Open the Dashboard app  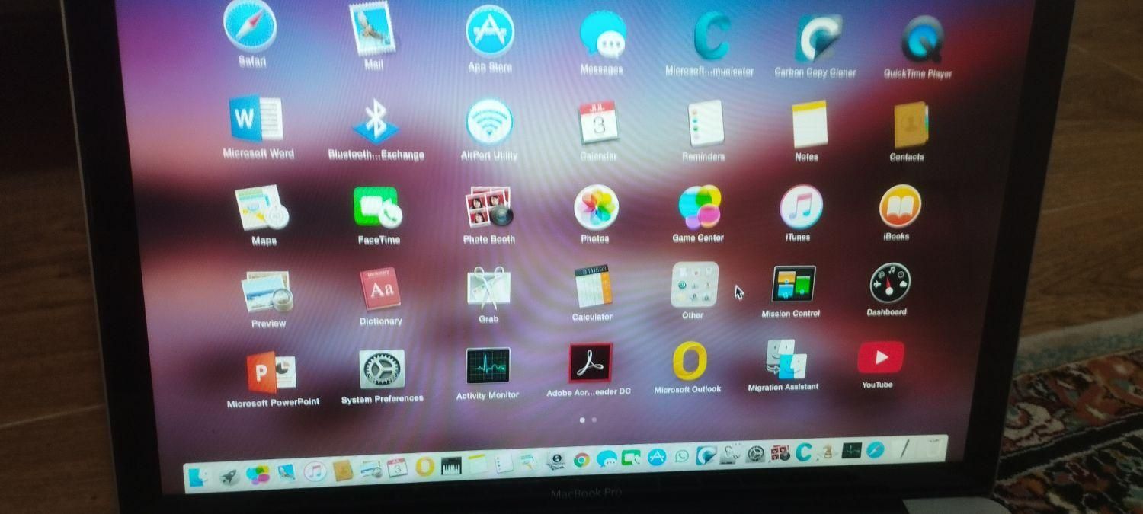pyautogui.click(x=890, y=283)
